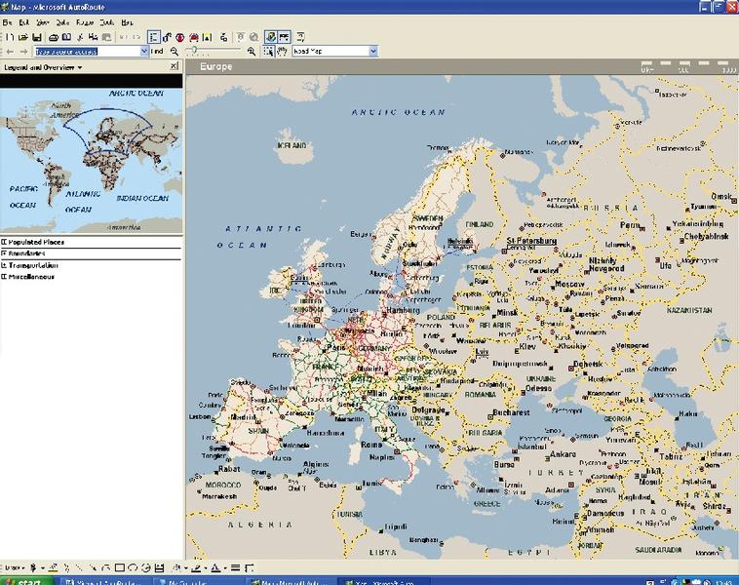Click the St. Petersburg label on map
Screen dimensions: 739x585
coord(531,241)
